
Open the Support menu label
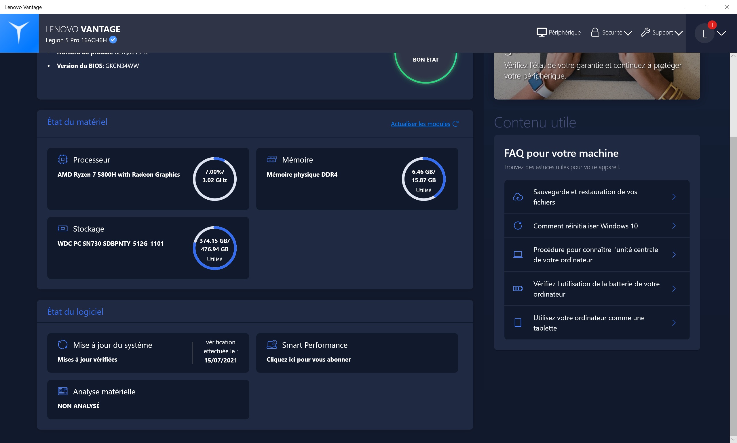point(662,32)
